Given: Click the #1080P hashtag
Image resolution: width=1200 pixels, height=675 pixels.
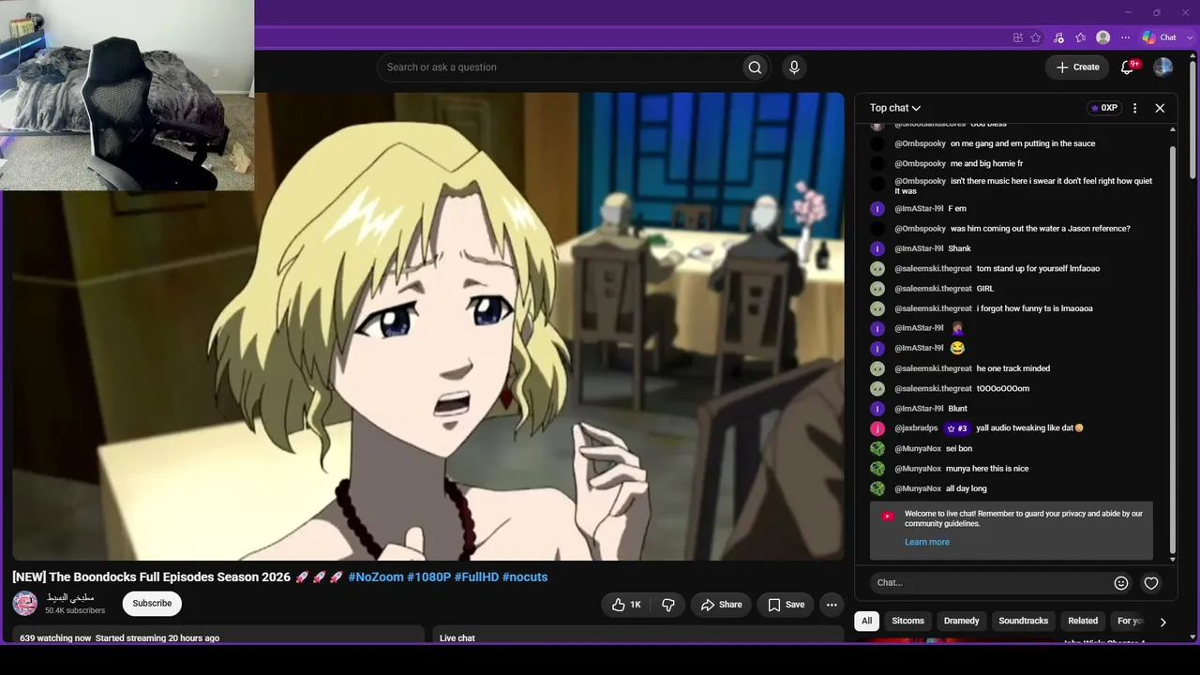Looking at the screenshot, I should pyautogui.click(x=428, y=577).
